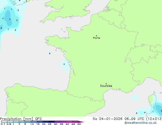The height and width of the screenshot is (125, 162).
Task: Pick the 25–30 mm navy legend swatch
Action: (51, 122)
